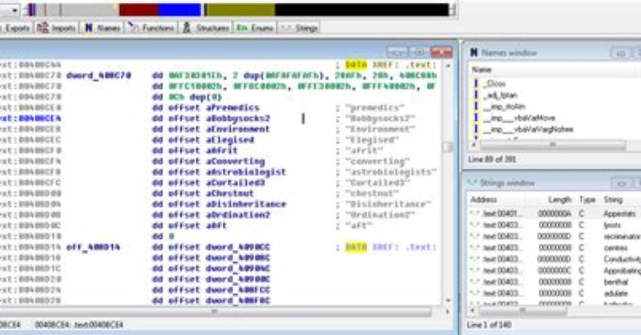Image resolution: width=641 pixels, height=335 pixels.
Task: Click the Functions tab icon
Action: pyautogui.click(x=134, y=28)
